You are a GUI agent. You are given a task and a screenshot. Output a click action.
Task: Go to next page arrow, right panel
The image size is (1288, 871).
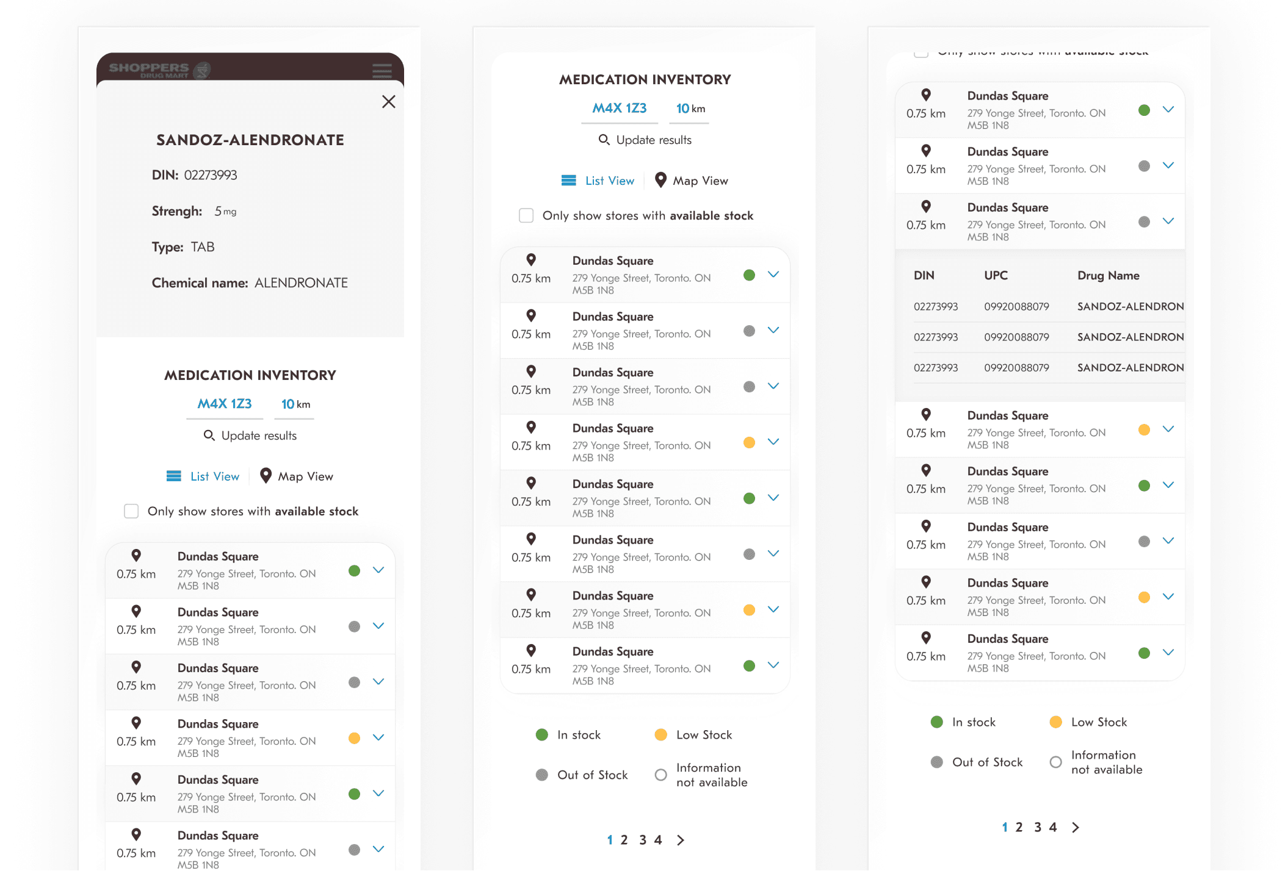[x=1076, y=828]
